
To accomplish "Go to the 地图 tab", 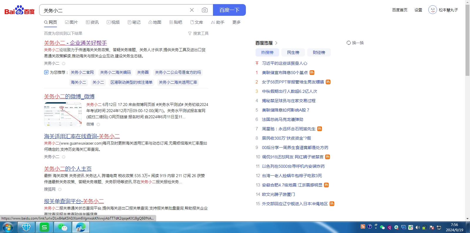I will (x=155, y=22).
